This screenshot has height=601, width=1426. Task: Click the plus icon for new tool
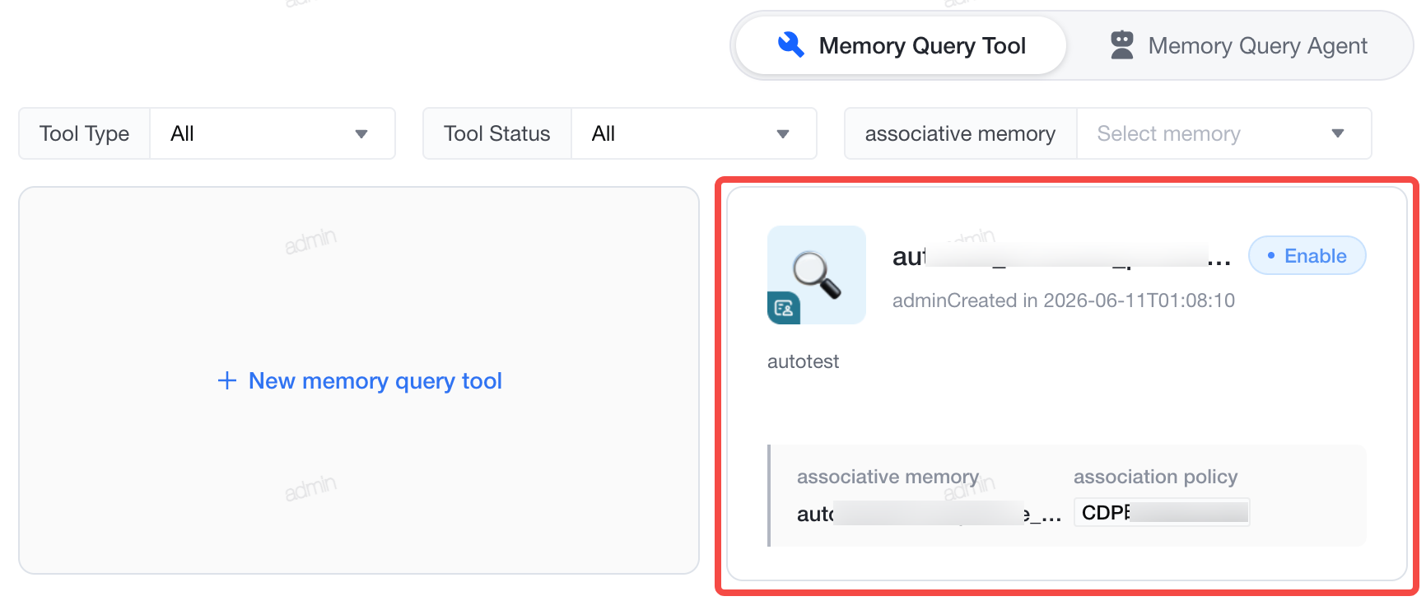(x=227, y=380)
